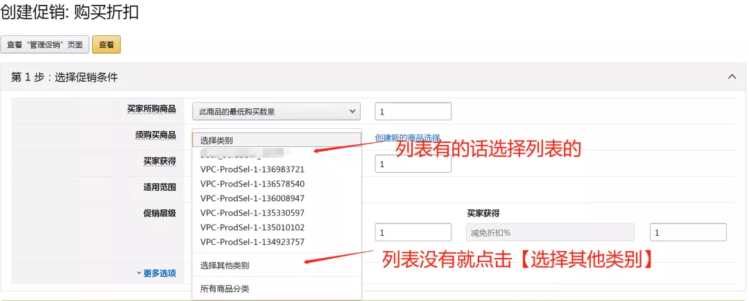Click the blurred first item in category list
The width and height of the screenshot is (749, 301).
[246, 155]
